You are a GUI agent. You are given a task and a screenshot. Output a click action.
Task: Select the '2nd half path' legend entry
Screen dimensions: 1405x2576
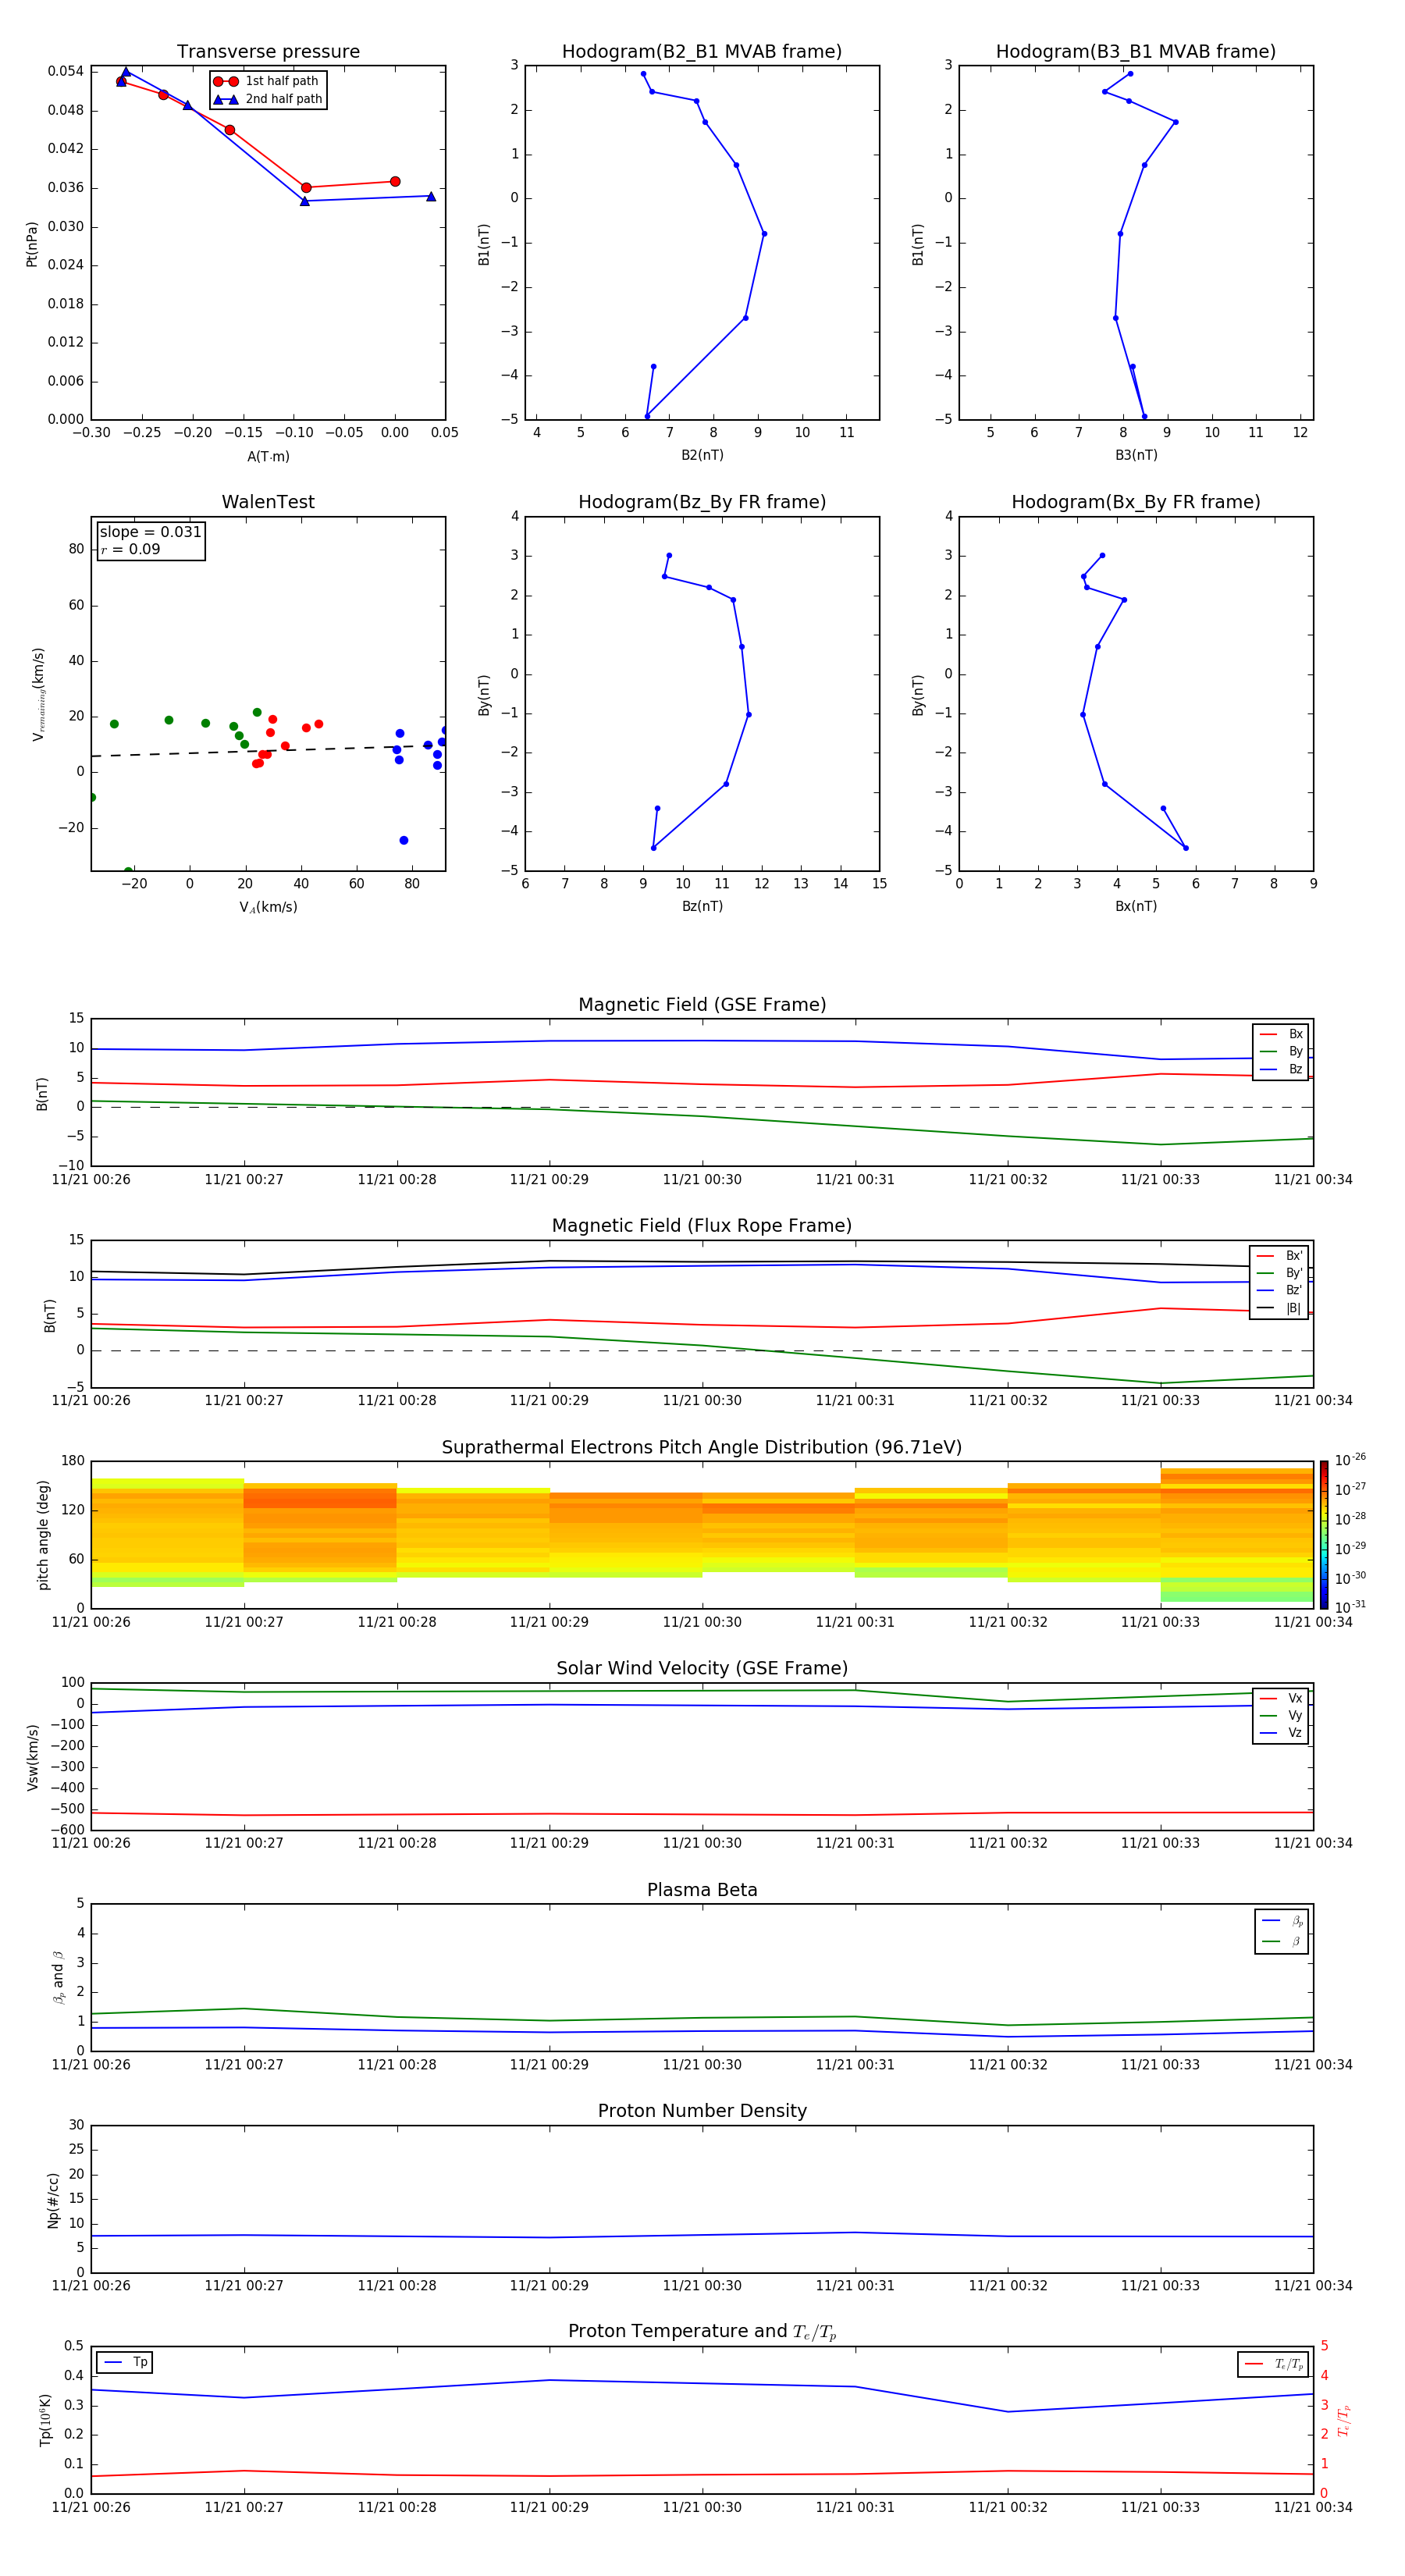268,99
